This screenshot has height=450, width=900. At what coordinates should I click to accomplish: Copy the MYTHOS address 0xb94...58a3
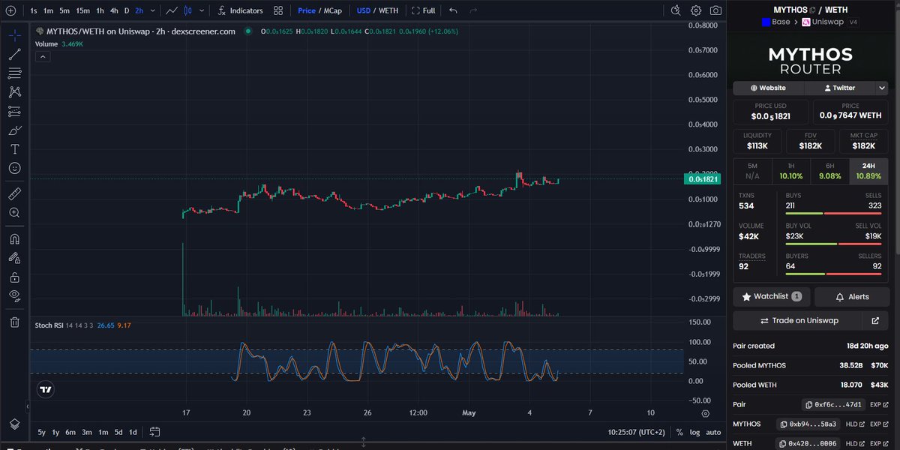pos(808,424)
